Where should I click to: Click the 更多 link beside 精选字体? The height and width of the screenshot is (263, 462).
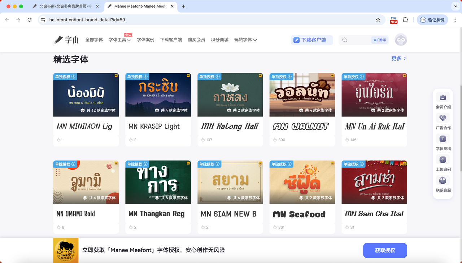[x=399, y=58]
